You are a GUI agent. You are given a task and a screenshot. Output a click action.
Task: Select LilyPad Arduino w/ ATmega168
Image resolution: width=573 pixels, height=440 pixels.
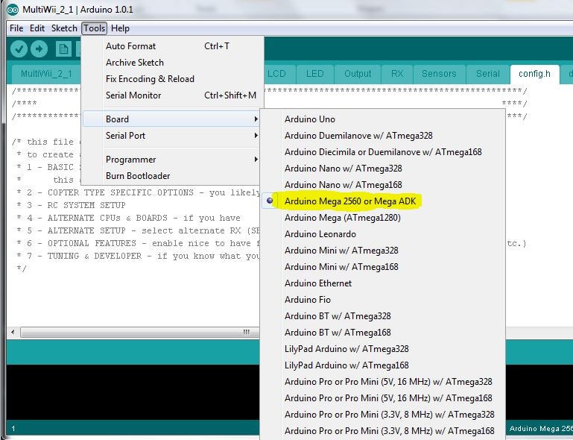[x=383, y=365]
